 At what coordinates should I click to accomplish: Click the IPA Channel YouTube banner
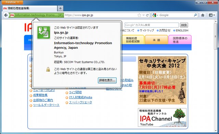point(162,117)
